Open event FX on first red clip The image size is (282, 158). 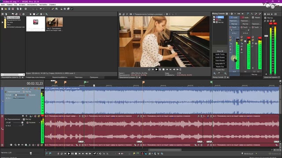[80, 116]
